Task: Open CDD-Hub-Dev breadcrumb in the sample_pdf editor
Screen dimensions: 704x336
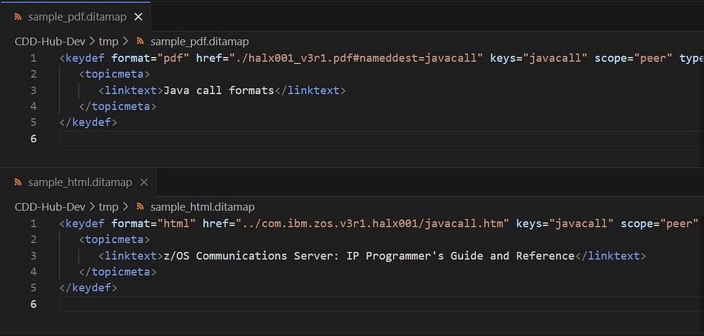Action: pyautogui.click(x=49, y=42)
